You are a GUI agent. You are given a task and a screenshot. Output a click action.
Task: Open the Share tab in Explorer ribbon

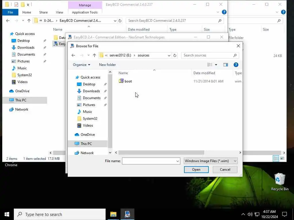(x=43, y=12)
